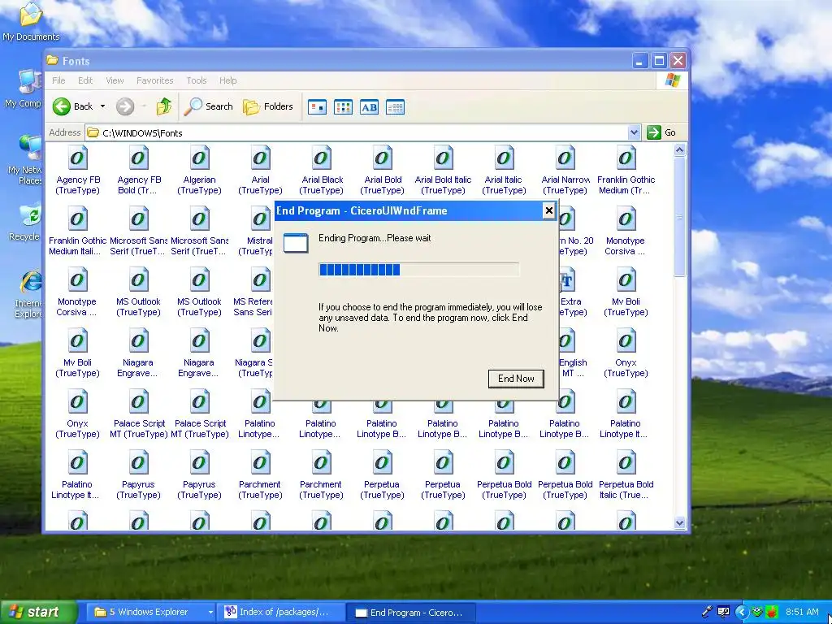
Task: Select the Internet Explorer desktop icon
Action: coord(28,294)
